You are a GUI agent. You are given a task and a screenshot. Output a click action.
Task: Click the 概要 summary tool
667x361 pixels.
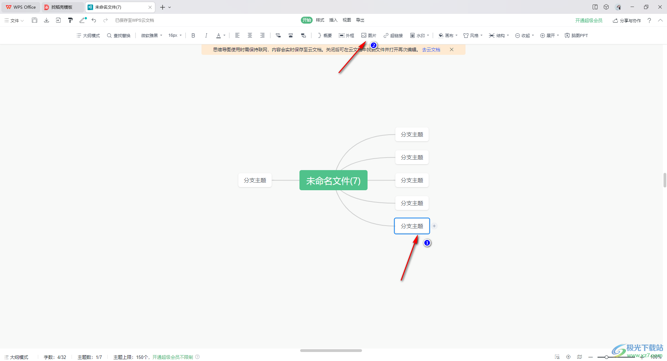click(x=325, y=35)
